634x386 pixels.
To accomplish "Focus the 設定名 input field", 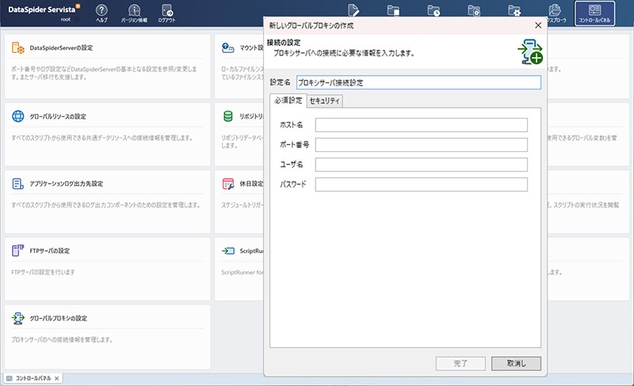I will [418, 82].
